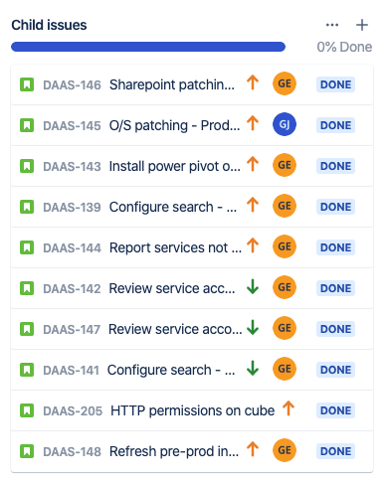
Task: Open issue key DAAS-143
Action: click(x=72, y=167)
